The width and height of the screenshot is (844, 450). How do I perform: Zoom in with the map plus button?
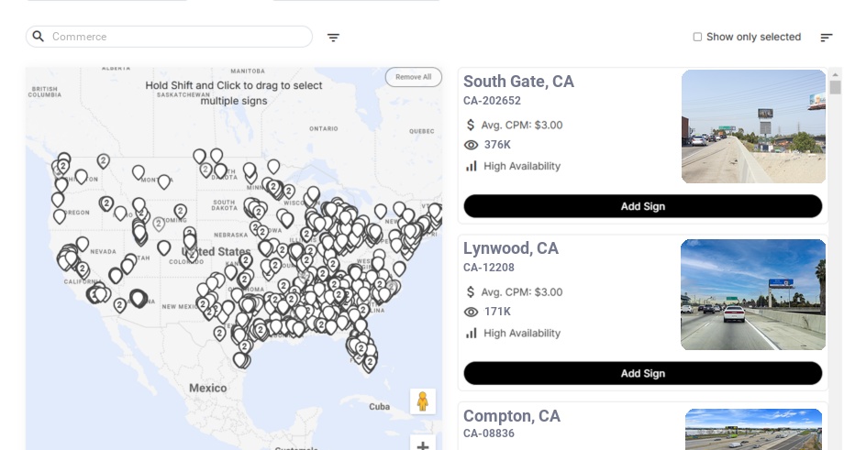pyautogui.click(x=423, y=445)
